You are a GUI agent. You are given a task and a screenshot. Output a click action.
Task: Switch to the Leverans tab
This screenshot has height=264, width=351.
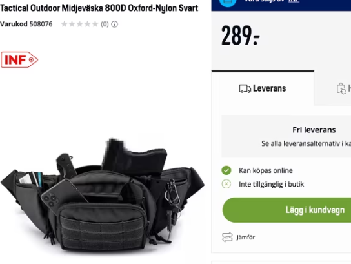click(263, 88)
